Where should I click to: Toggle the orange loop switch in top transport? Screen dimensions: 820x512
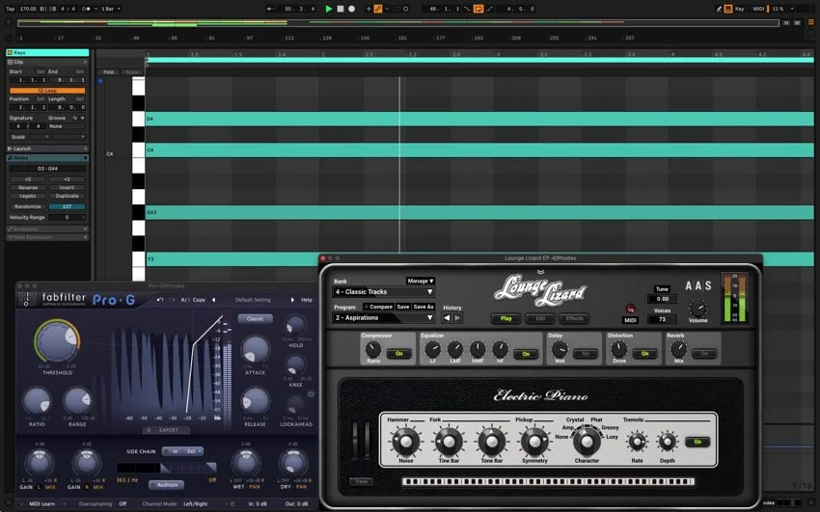[478, 9]
